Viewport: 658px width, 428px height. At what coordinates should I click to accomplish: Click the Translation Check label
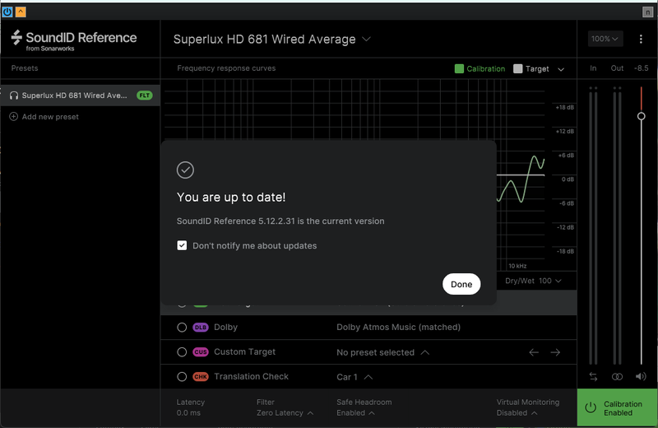pos(251,376)
